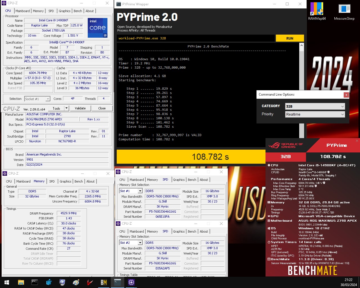Select Memory tab in Slot #2 SPD window
This screenshot has height=288, width=360.
(x=152, y=231)
